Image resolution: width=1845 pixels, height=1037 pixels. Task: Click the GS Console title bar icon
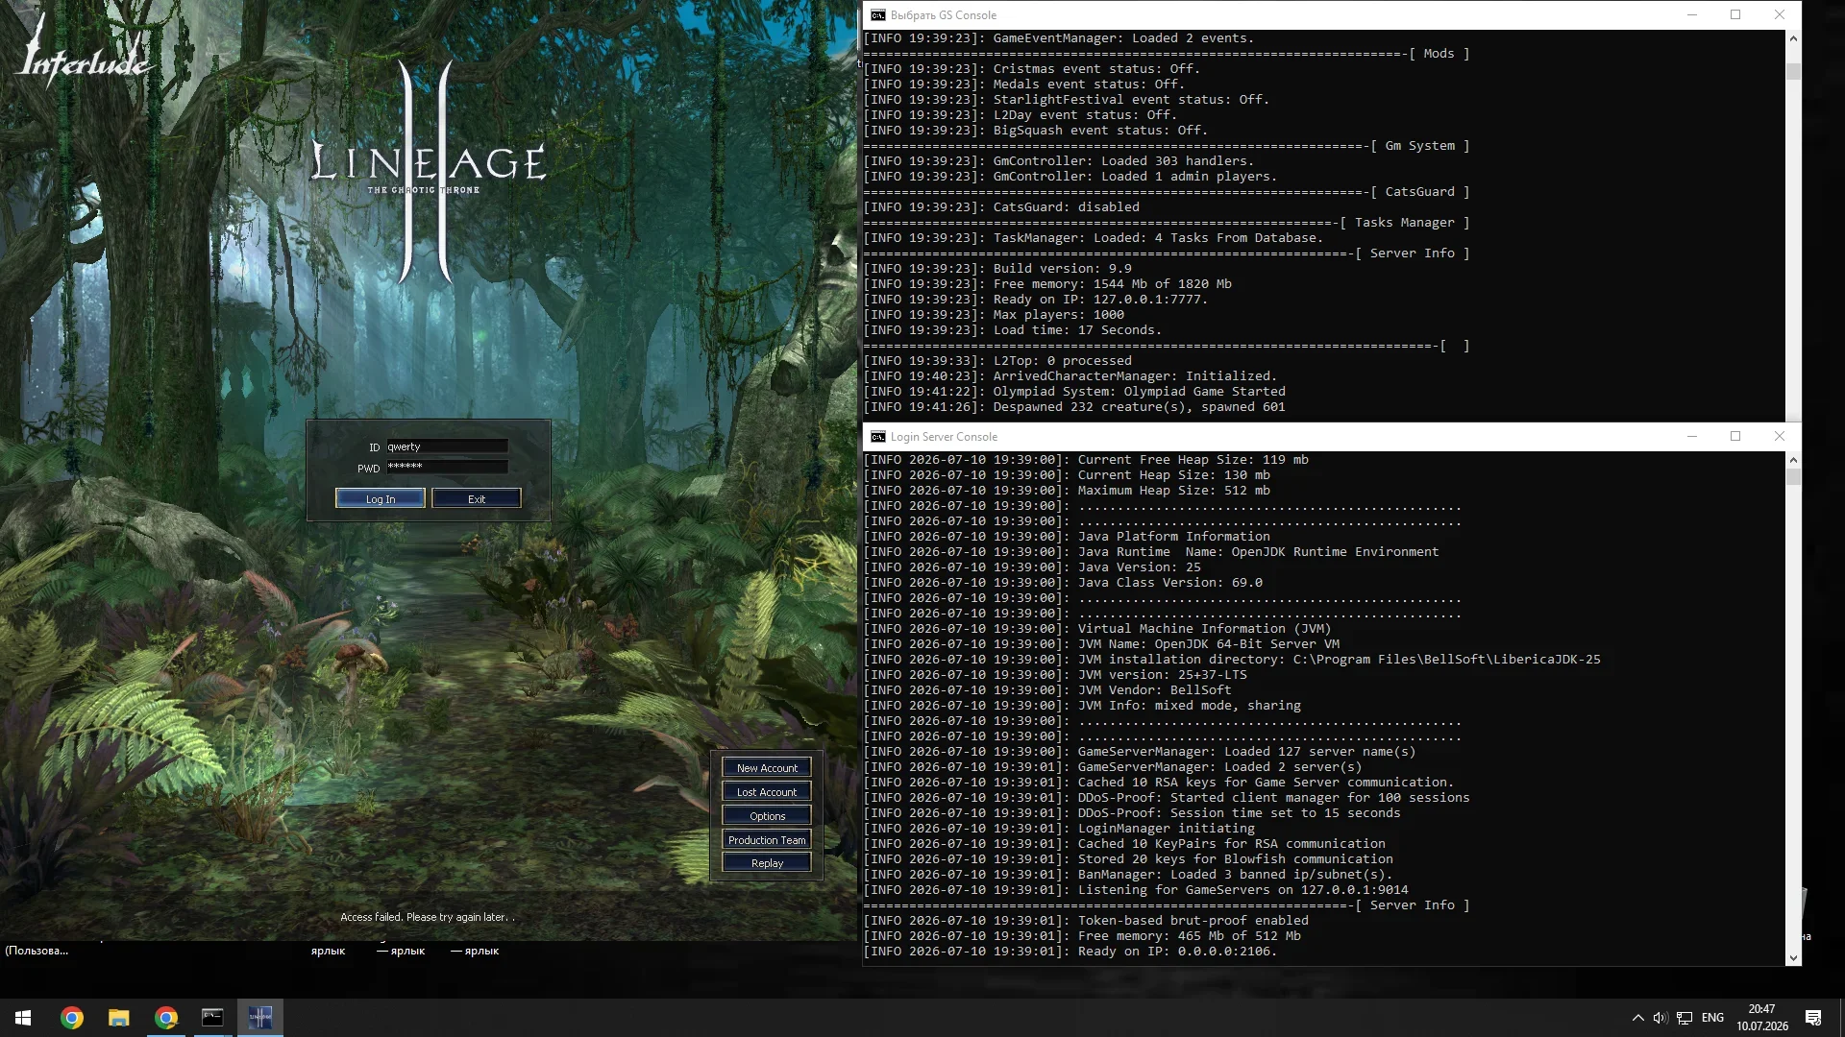877,15
